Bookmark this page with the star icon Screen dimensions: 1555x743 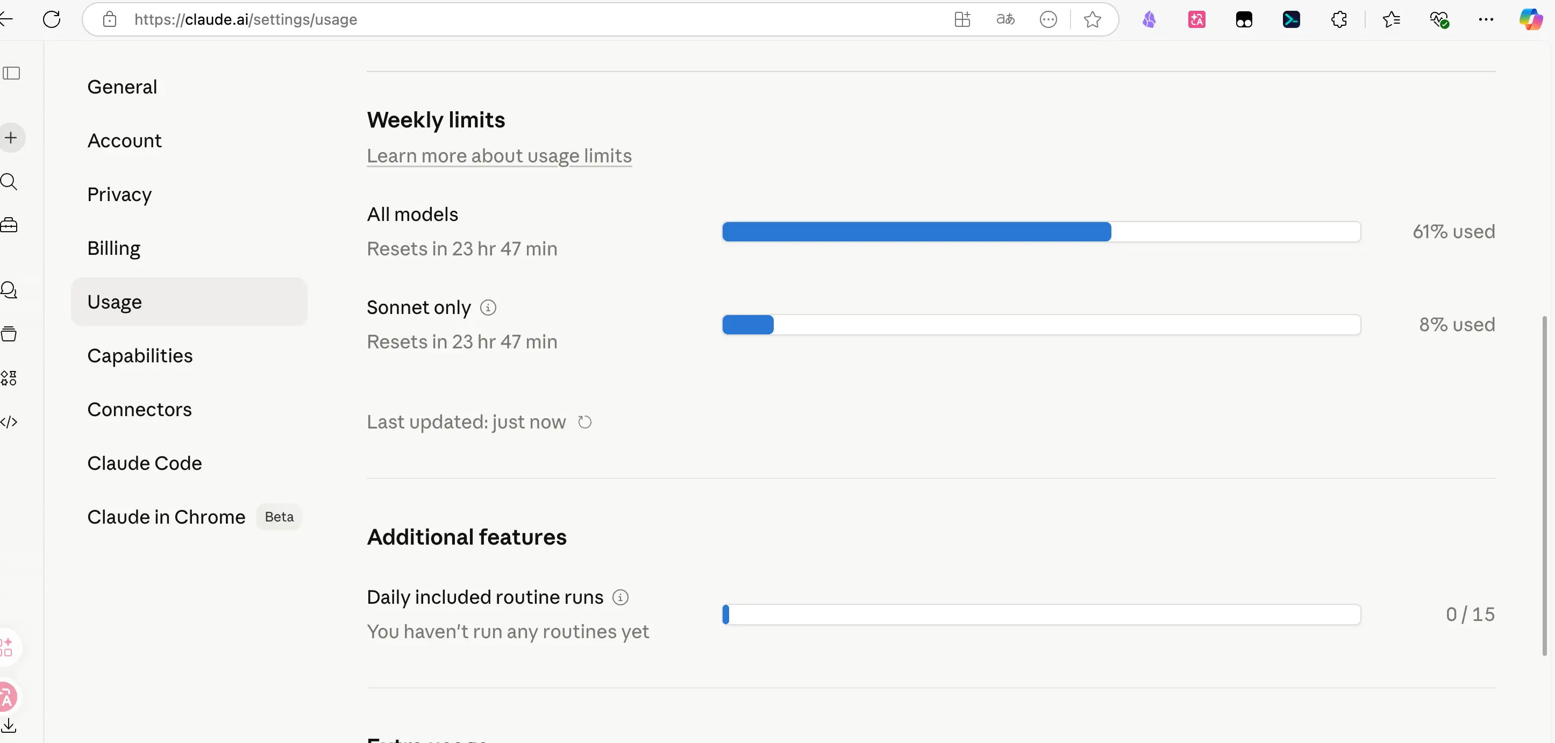click(1092, 19)
